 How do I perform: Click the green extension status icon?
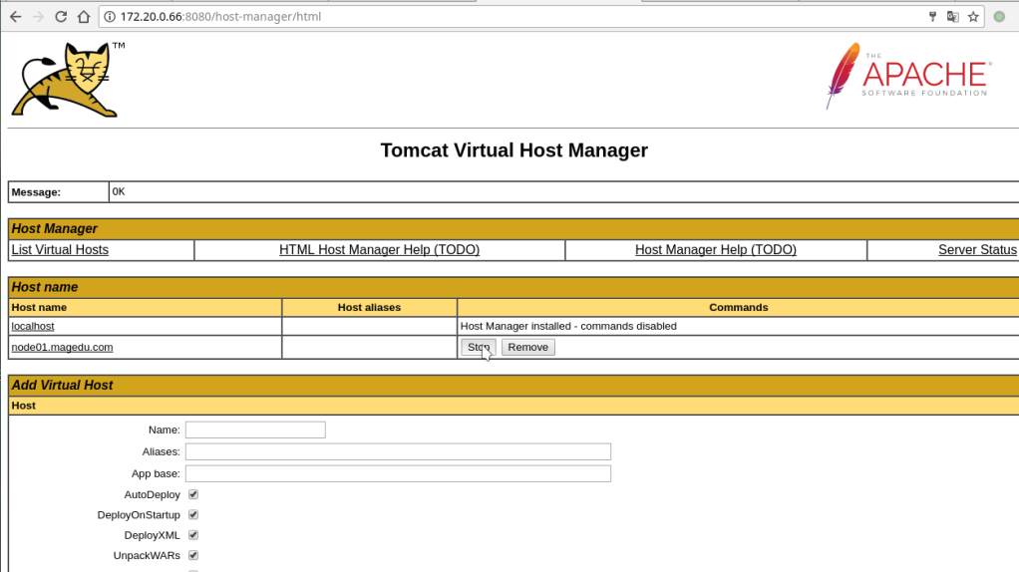click(x=999, y=17)
